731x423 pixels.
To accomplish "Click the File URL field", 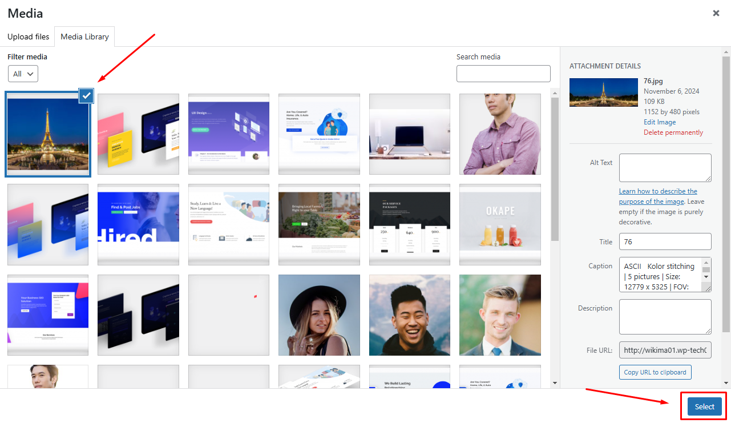I will point(665,350).
